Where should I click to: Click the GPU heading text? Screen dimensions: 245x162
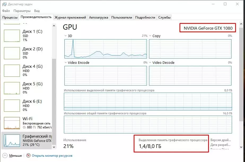pos(70,27)
